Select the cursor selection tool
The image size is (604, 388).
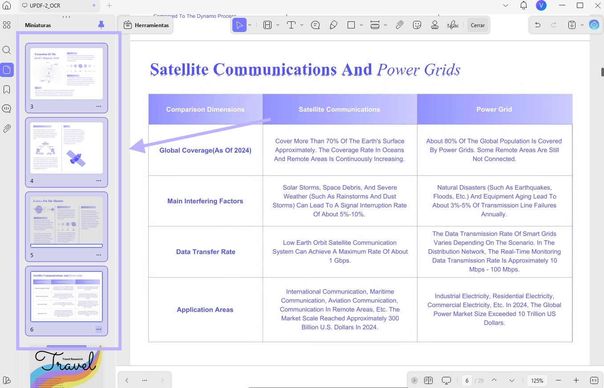239,25
